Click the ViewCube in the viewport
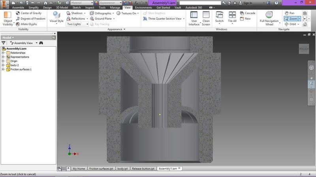316x177 pixels. (304, 49)
